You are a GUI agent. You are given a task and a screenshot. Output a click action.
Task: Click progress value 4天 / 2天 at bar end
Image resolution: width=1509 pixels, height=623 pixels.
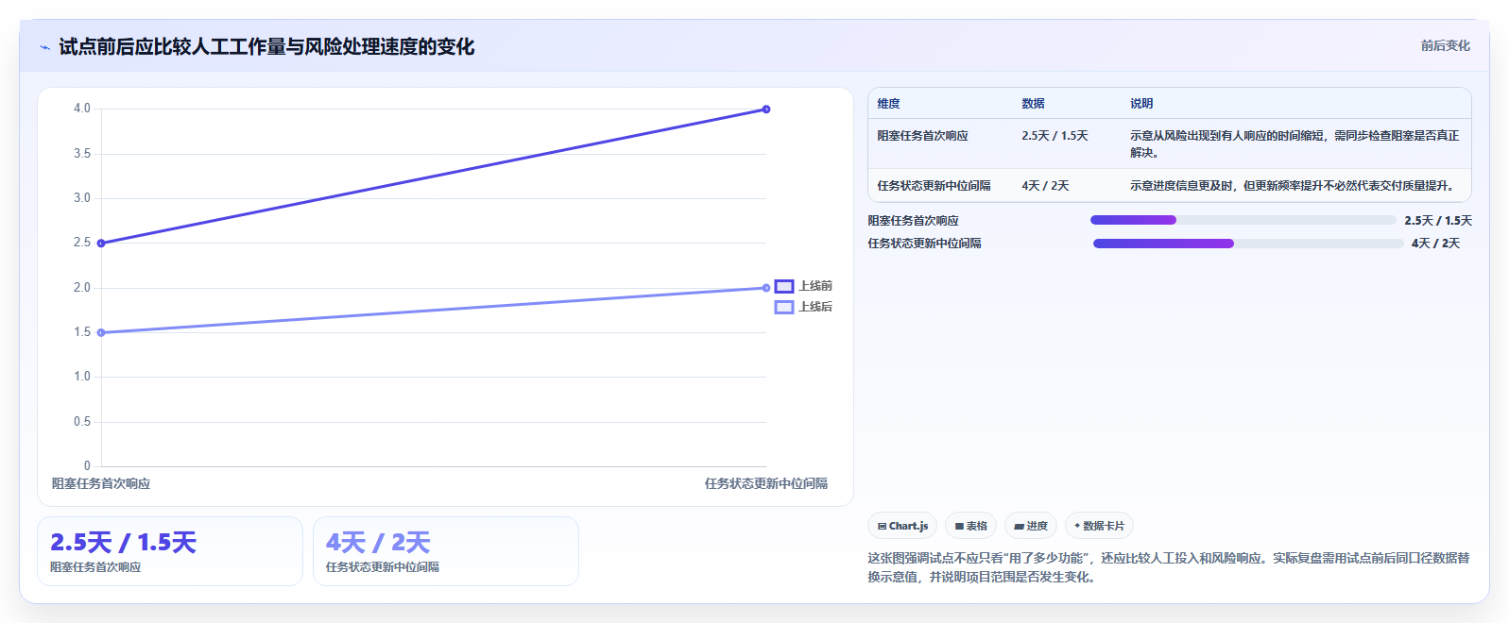pyautogui.click(x=1436, y=244)
